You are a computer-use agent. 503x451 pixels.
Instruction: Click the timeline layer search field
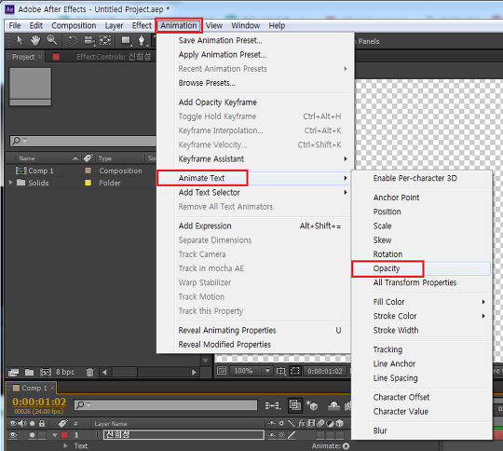point(166,404)
